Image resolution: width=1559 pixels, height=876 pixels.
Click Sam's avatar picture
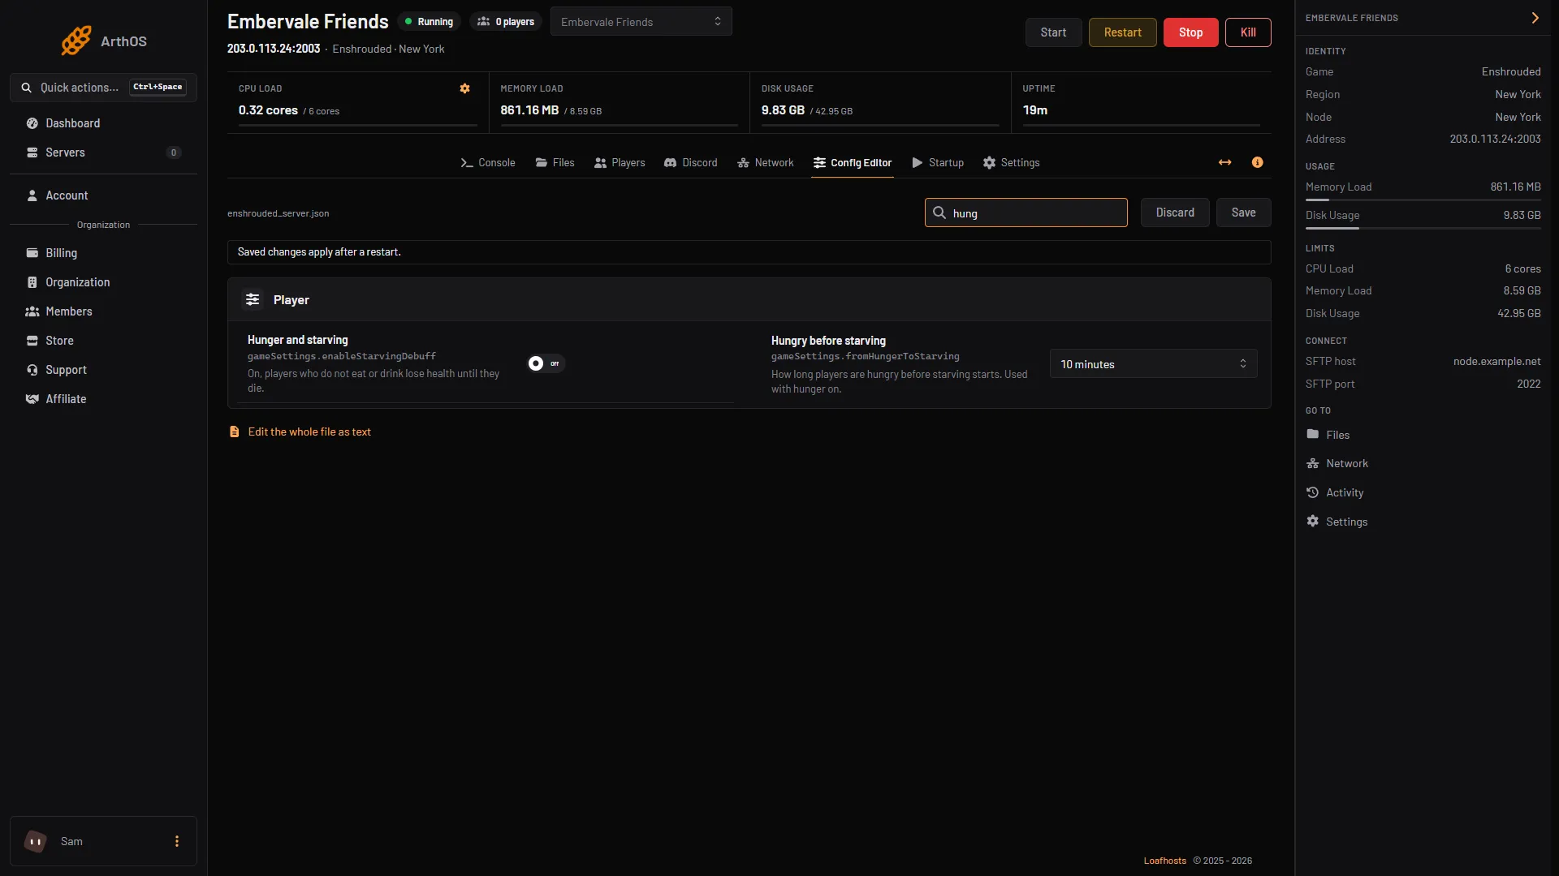36,841
